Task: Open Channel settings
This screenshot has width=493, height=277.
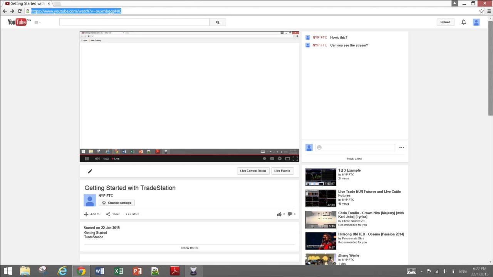Action: (117, 203)
